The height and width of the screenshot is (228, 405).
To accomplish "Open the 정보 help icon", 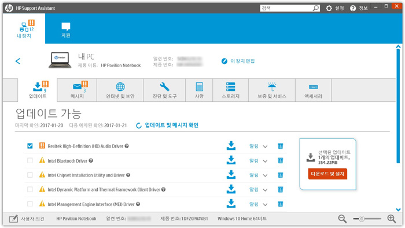I will pyautogui.click(x=353, y=8).
